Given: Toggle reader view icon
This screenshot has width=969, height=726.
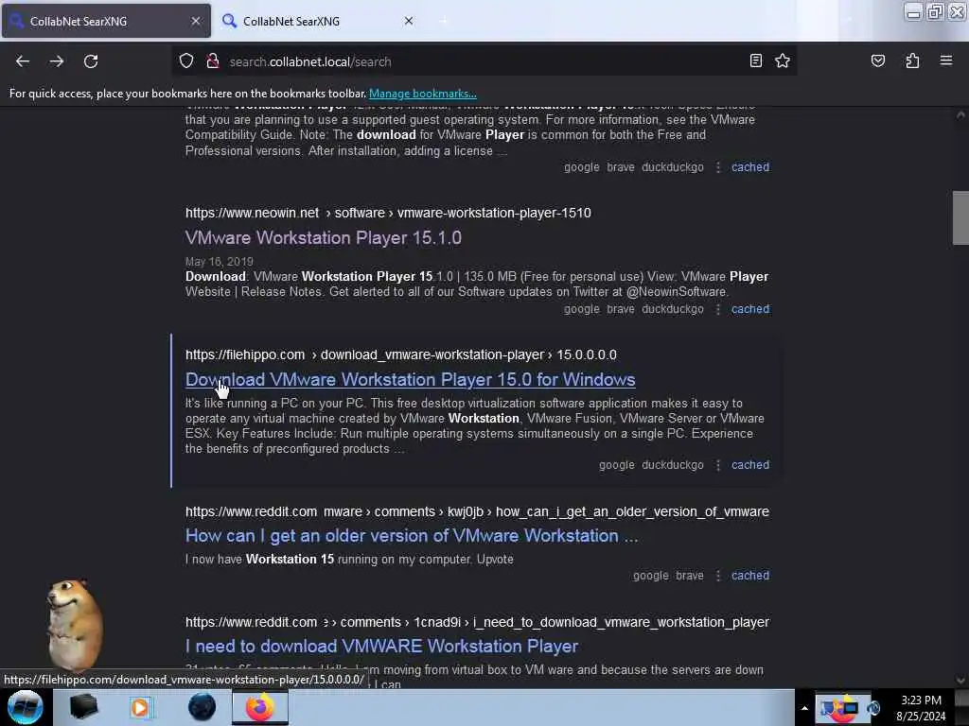Looking at the screenshot, I should point(755,60).
